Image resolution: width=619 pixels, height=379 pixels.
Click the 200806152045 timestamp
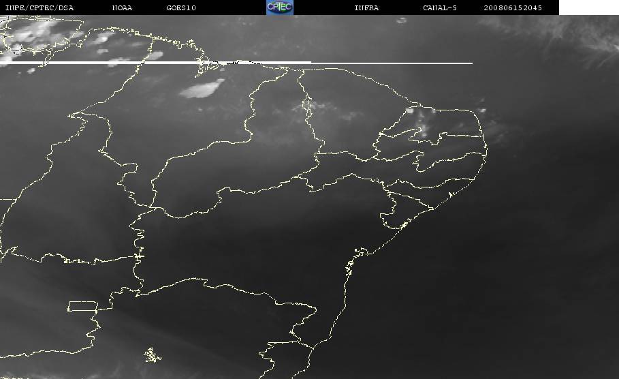pyautogui.click(x=513, y=8)
